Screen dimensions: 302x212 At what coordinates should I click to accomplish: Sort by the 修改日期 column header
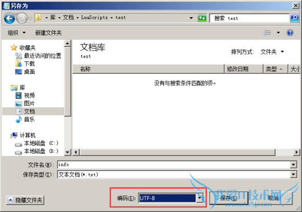(244, 69)
